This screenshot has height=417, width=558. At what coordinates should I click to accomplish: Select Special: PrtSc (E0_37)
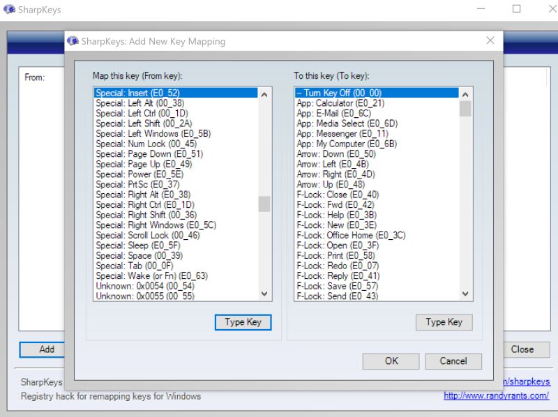[x=176, y=184]
